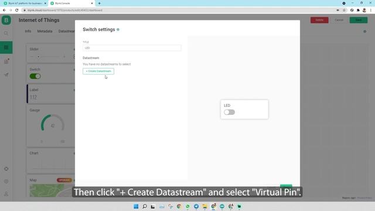
Task: Reload the page
Action: 17,11
